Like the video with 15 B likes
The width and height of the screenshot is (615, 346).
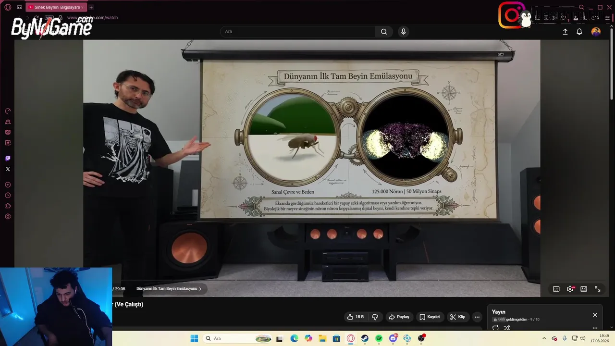click(356, 317)
